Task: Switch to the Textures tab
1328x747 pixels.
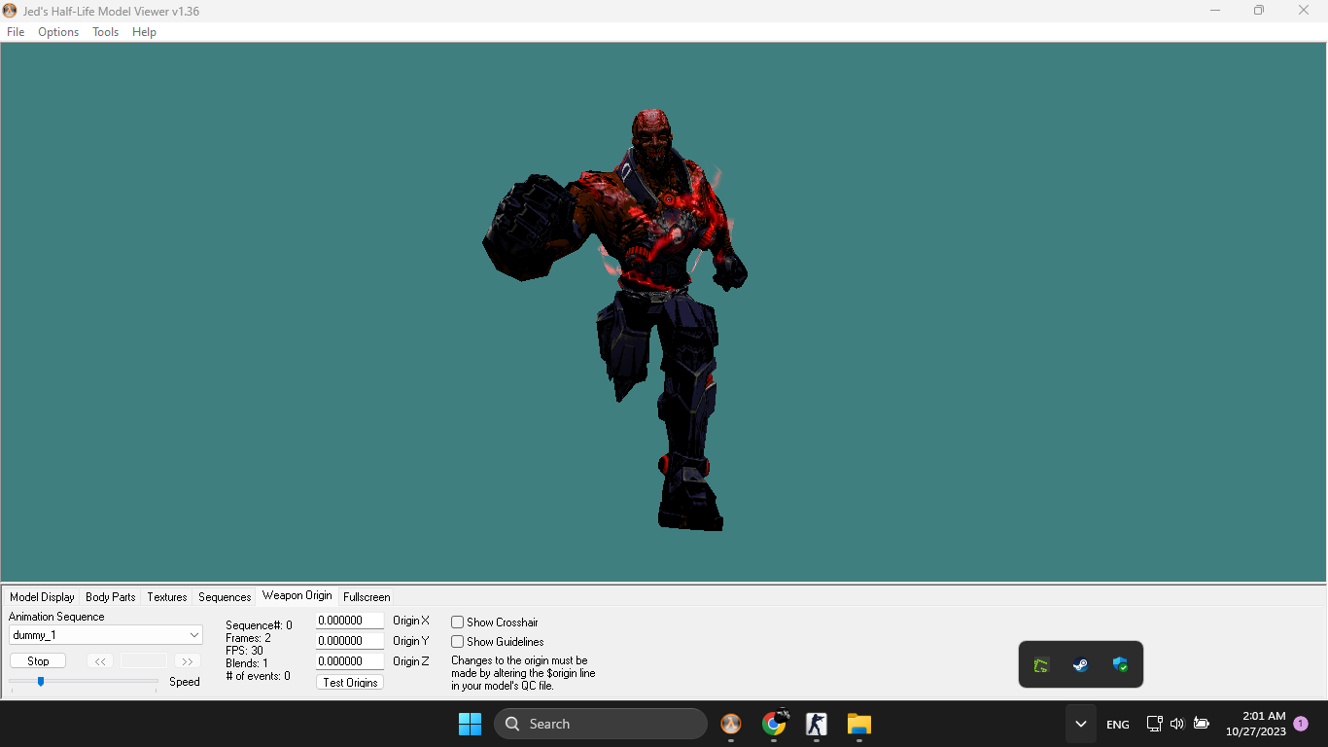Action: (x=167, y=597)
